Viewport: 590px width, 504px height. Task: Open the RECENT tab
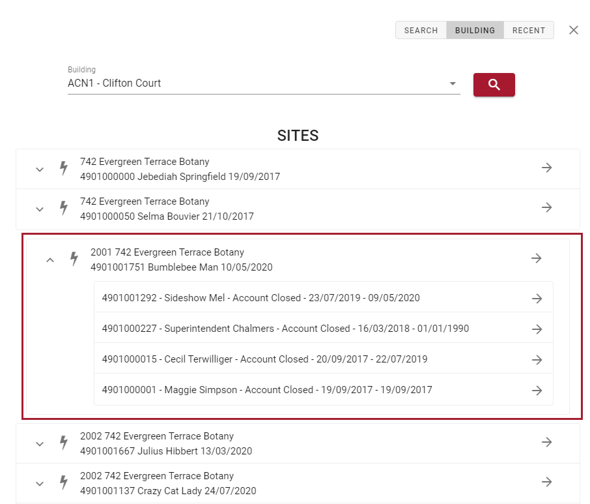click(x=529, y=30)
